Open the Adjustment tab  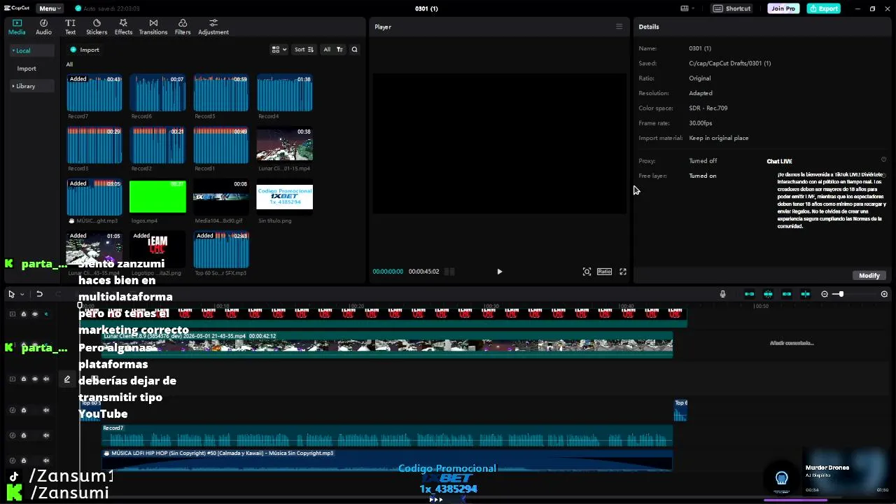tap(213, 27)
